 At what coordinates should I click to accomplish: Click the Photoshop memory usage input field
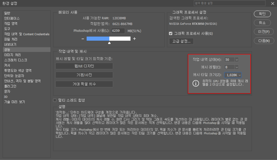(118, 31)
